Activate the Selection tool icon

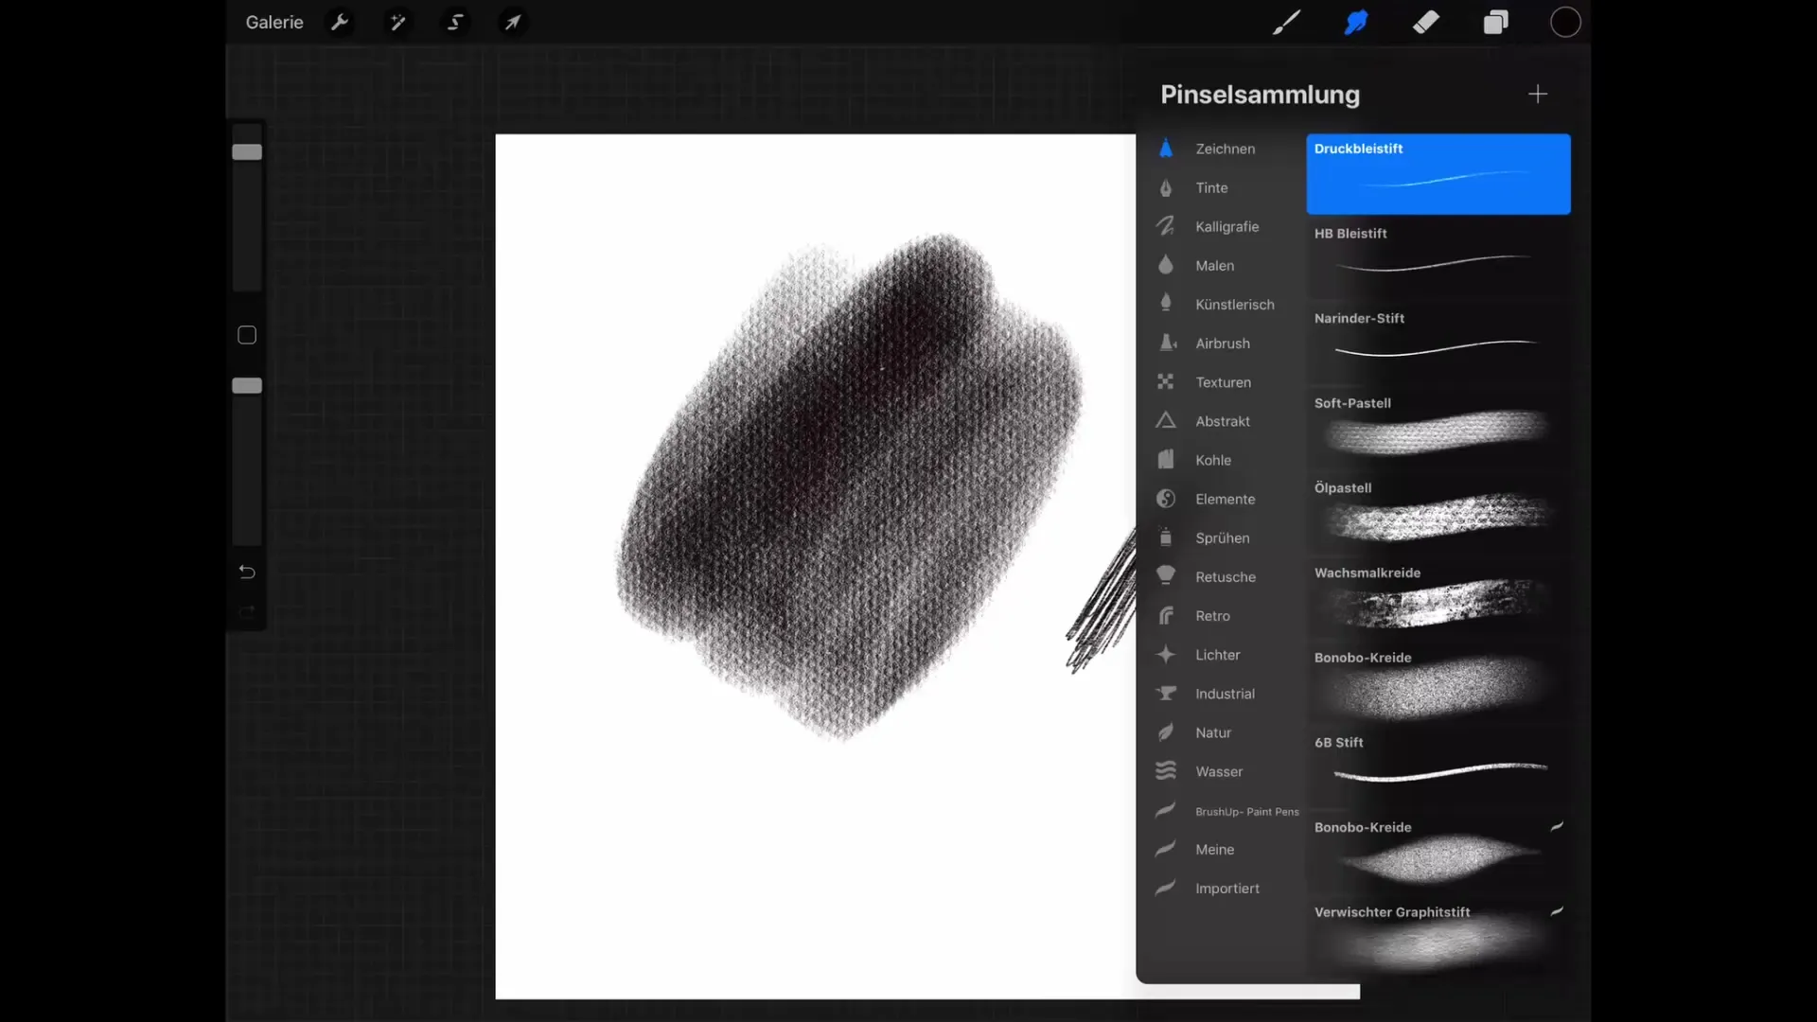(x=455, y=22)
